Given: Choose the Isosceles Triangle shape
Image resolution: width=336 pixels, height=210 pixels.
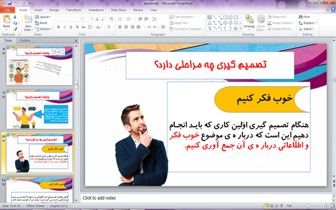Looking at the screenshot, I should 209,23.
